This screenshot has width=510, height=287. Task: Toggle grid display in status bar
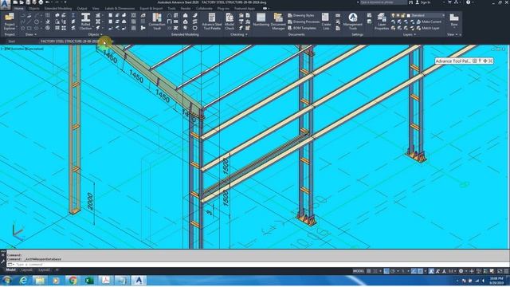(x=369, y=271)
